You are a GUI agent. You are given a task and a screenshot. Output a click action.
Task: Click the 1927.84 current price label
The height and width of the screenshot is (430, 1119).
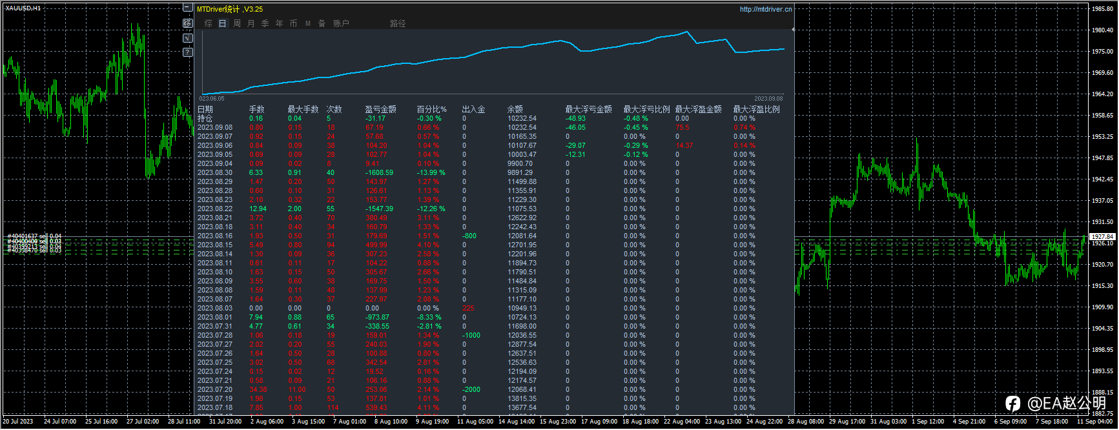(1102, 237)
